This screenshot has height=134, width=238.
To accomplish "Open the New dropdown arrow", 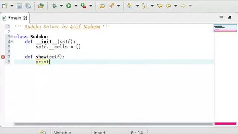I will click(12, 6).
